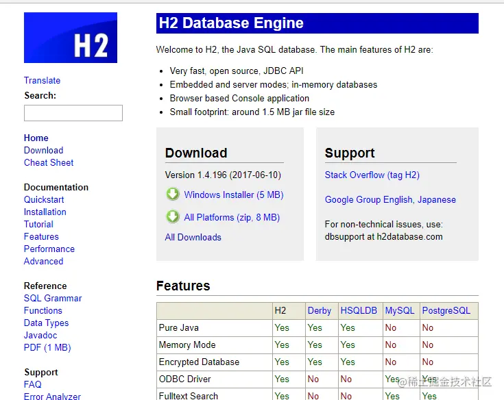Image resolution: width=504 pixels, height=400 pixels.
Task: Open the SQL Grammar reference link
Action: pyautogui.click(x=53, y=298)
